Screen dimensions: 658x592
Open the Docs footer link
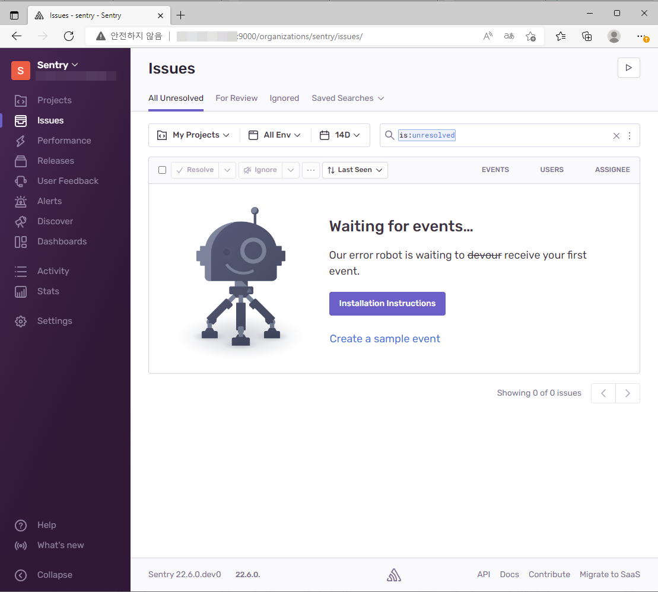[x=509, y=574]
